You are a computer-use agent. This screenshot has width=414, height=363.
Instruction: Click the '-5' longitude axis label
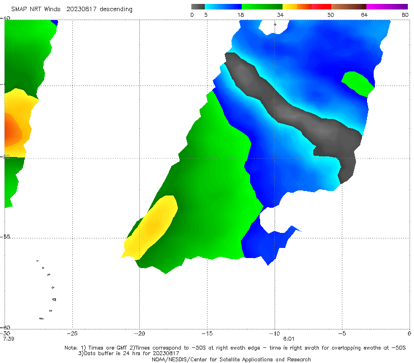(x=342, y=333)
